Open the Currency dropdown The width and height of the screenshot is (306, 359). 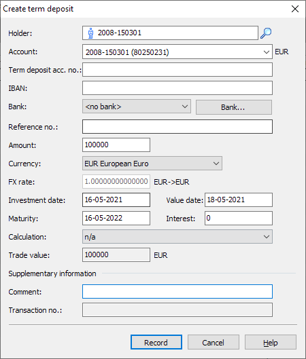coord(216,164)
